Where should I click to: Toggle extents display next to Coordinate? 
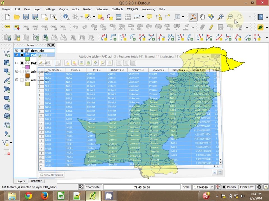click(81, 187)
